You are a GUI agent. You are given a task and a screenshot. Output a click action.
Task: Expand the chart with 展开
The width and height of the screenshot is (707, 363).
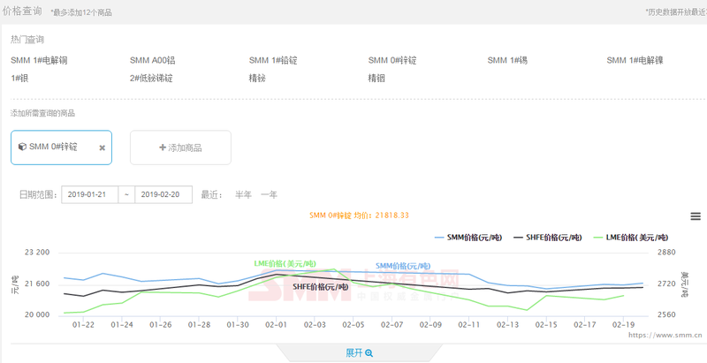359,352
